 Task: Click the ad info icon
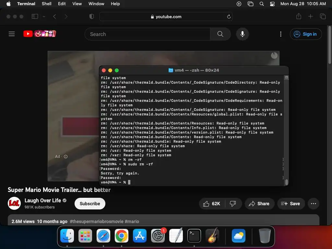pos(65,157)
